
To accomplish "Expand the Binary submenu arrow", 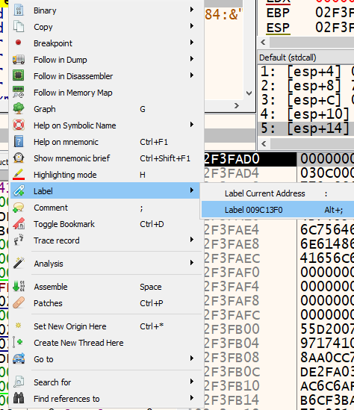I will tap(192, 10).
